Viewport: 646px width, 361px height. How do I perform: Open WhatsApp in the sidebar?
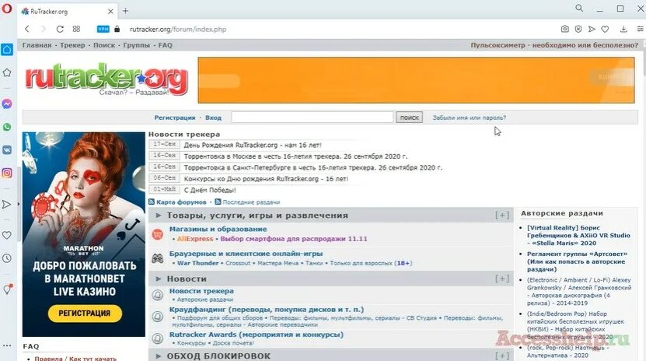tap(7, 127)
